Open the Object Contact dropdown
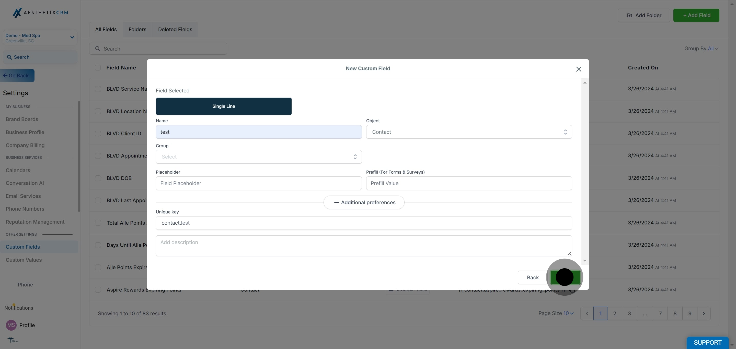 469,132
